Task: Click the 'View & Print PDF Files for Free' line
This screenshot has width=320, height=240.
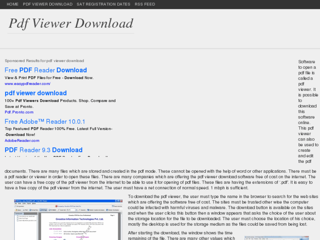Action: pos(49,78)
